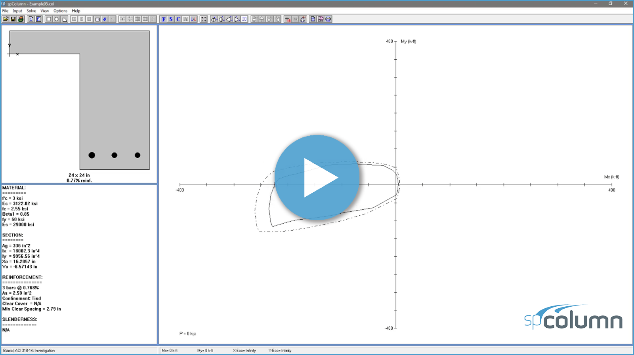Open the Input menu

[x=17, y=11]
